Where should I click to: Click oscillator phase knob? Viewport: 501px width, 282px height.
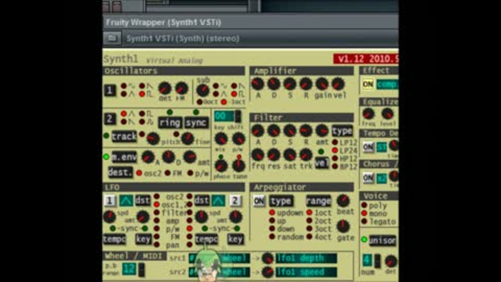pyautogui.click(x=221, y=166)
